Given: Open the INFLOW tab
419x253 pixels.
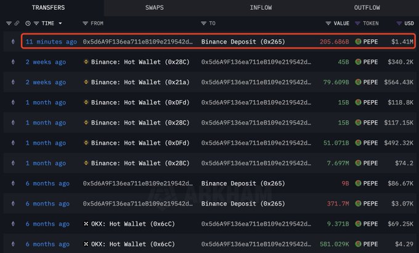Looking at the screenshot, I should (x=261, y=7).
